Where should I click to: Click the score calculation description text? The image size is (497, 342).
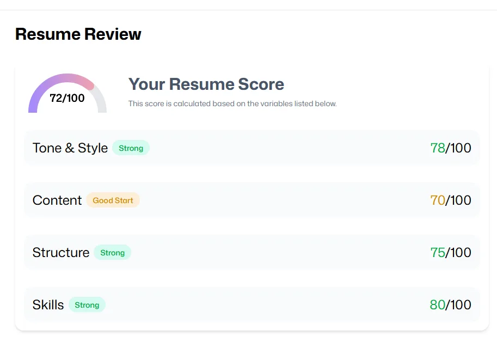(x=232, y=103)
